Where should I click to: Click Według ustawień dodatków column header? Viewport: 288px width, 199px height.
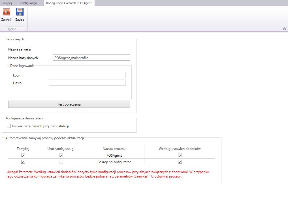(x=180, y=149)
